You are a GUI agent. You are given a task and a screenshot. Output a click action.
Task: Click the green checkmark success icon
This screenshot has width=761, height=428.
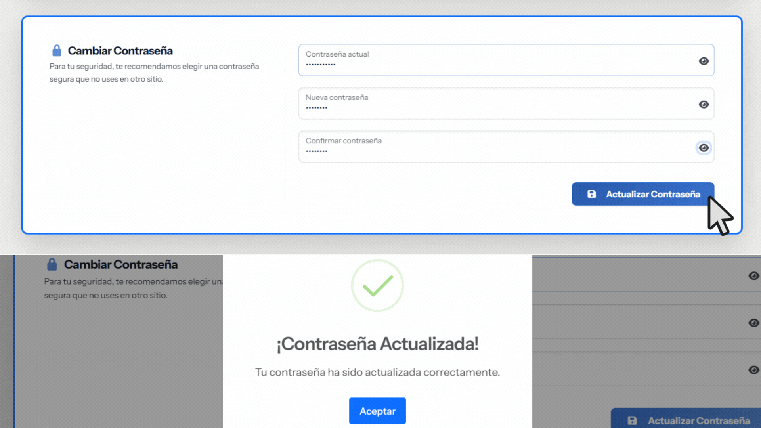pyautogui.click(x=377, y=286)
